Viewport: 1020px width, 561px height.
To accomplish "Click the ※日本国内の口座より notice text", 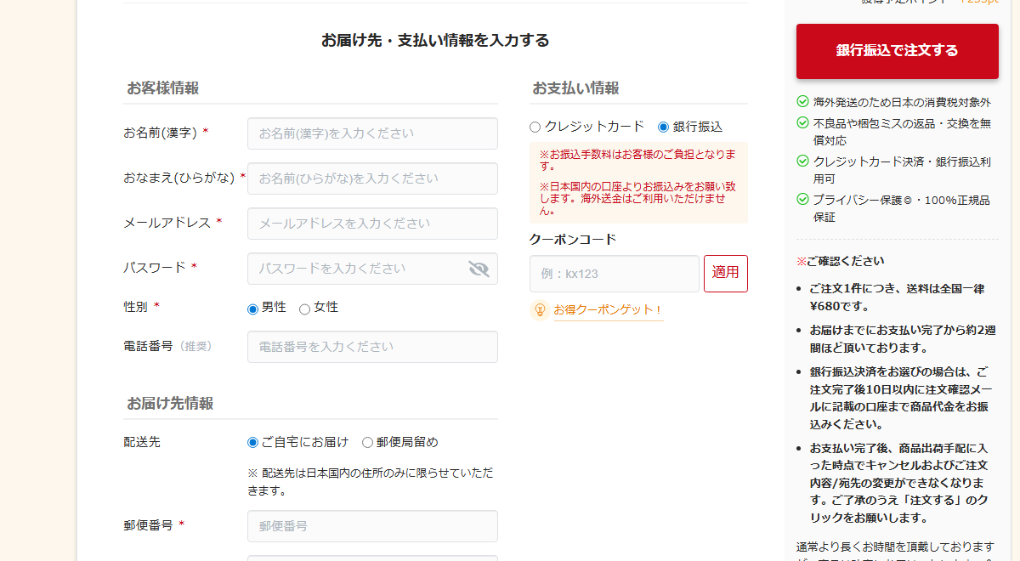I will pyautogui.click(x=637, y=198).
